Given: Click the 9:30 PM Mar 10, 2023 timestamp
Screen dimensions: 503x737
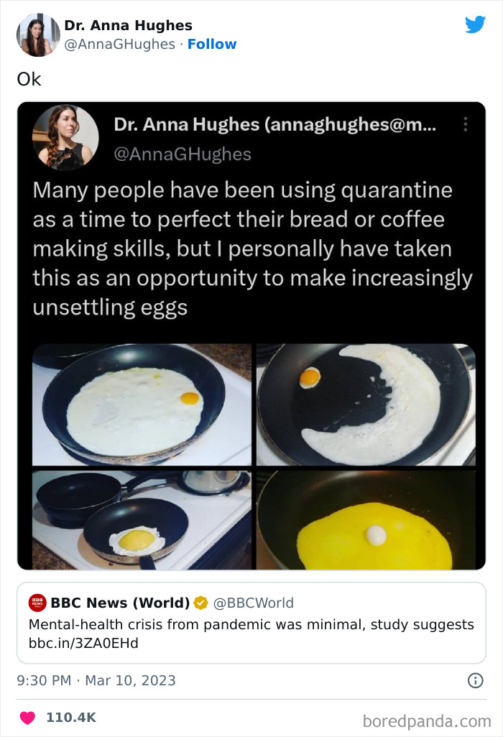Looking at the screenshot, I should point(96,680).
